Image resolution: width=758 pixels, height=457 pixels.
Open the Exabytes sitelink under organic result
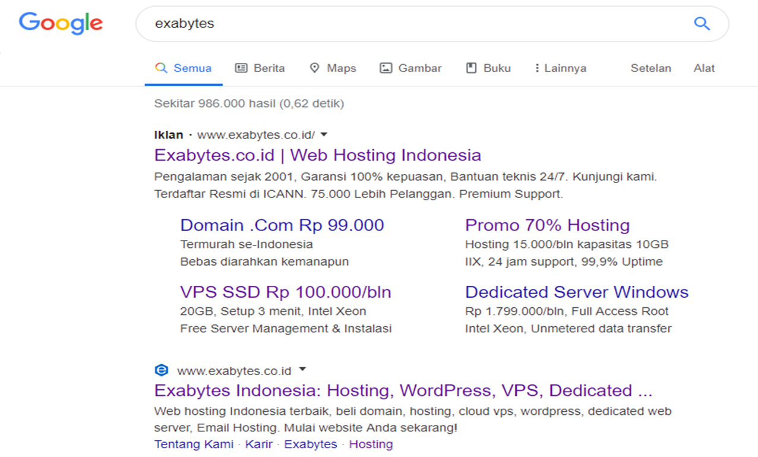311,445
